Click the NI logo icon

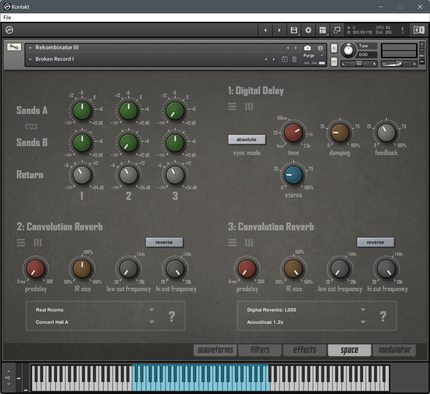[419, 30]
